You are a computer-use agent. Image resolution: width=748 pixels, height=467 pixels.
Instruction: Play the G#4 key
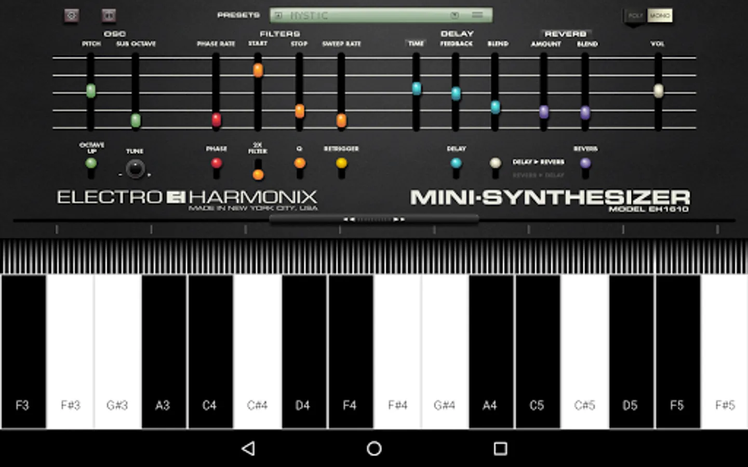pyautogui.click(x=445, y=352)
